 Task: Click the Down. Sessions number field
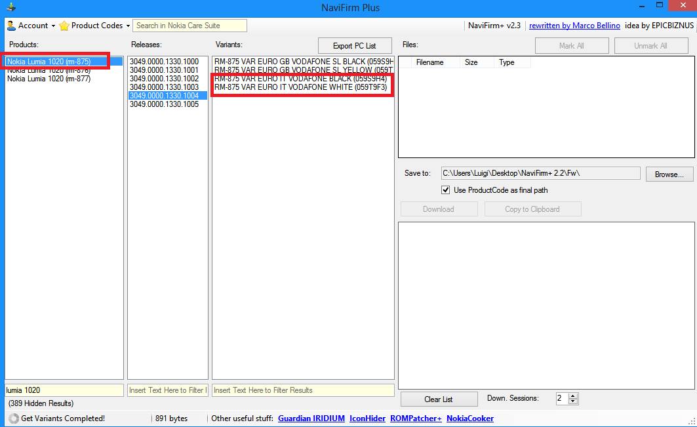(562, 399)
